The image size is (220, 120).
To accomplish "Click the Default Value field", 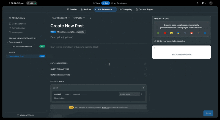I will [x=129, y=94].
